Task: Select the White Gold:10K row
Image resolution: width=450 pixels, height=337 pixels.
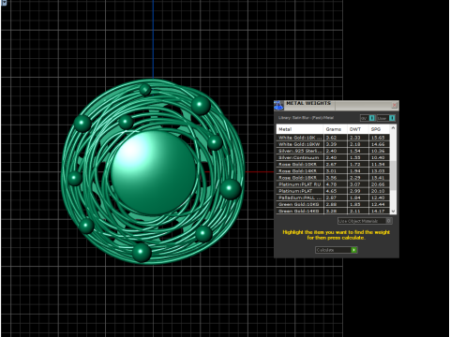Action: [334, 138]
